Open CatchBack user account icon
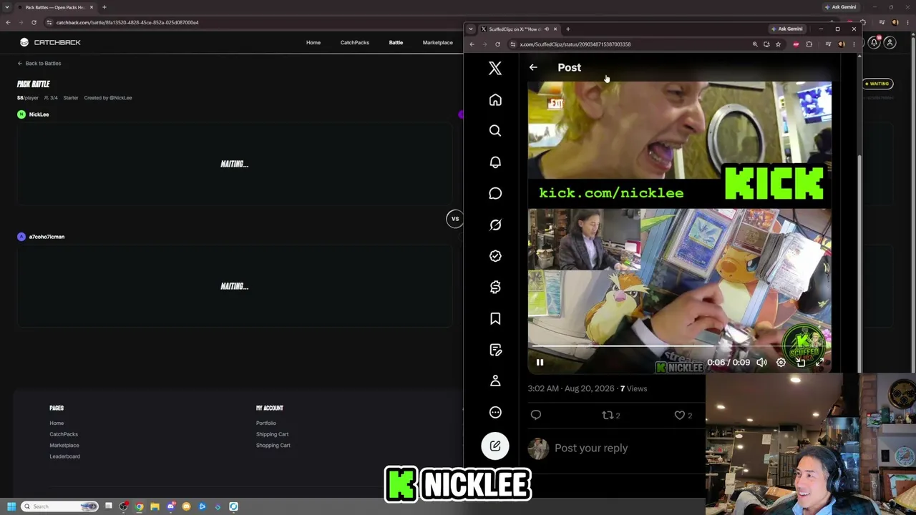This screenshot has height=515, width=916. pos(890,43)
